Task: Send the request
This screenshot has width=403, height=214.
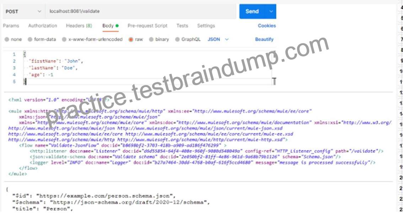Action: point(252,12)
